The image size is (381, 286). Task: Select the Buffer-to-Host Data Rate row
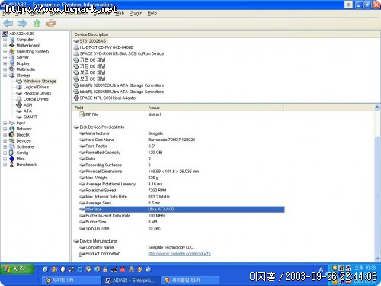click(181, 216)
